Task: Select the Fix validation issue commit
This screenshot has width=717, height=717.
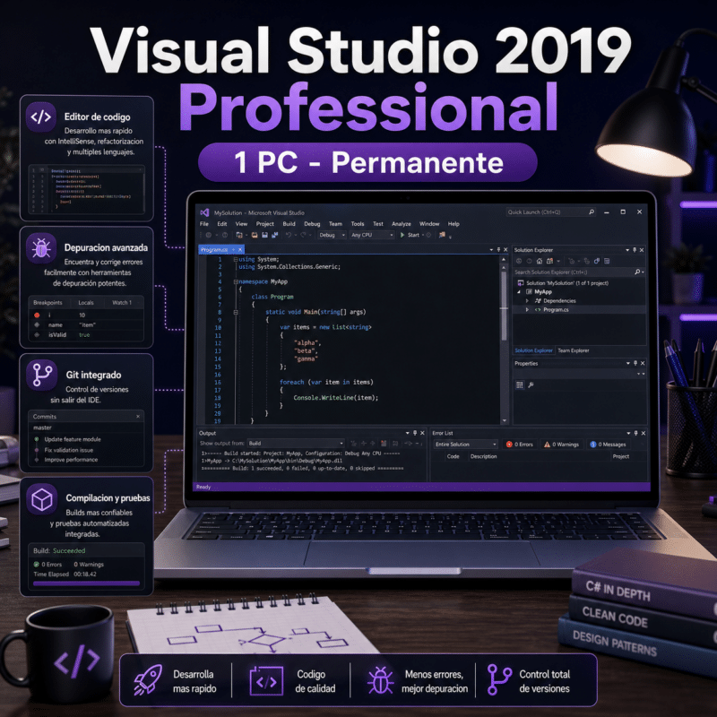Action: coord(69,450)
